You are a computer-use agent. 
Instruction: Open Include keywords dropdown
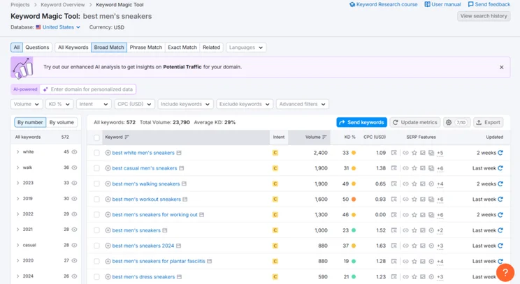point(185,104)
